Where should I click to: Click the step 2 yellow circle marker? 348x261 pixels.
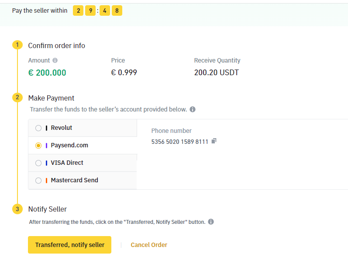point(17,97)
